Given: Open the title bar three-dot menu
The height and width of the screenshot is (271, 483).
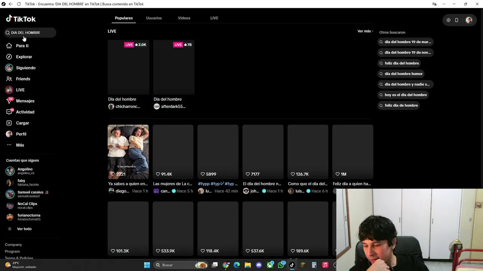Looking at the screenshot, I should (x=444, y=4).
